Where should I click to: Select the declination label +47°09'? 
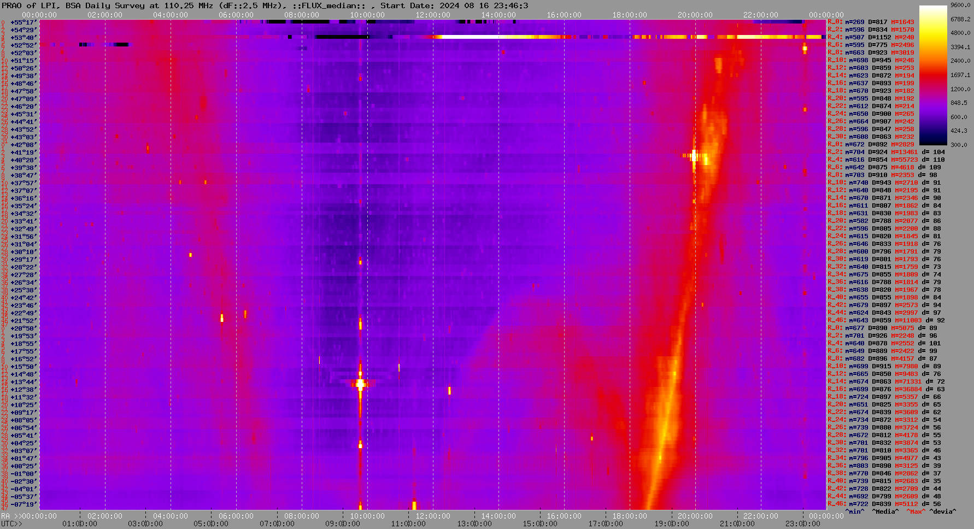point(24,99)
